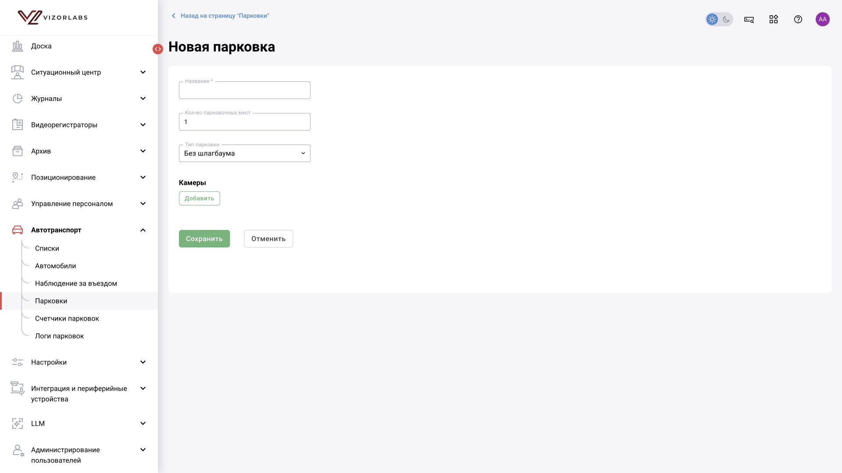Click the Сохранить button

204,239
